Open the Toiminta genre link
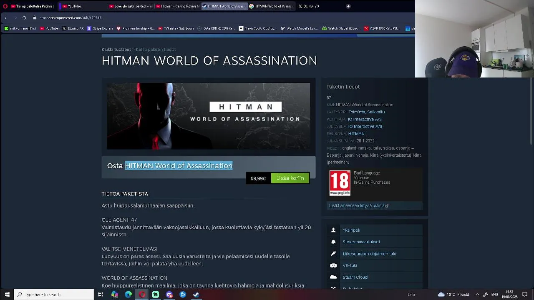 (356, 112)
